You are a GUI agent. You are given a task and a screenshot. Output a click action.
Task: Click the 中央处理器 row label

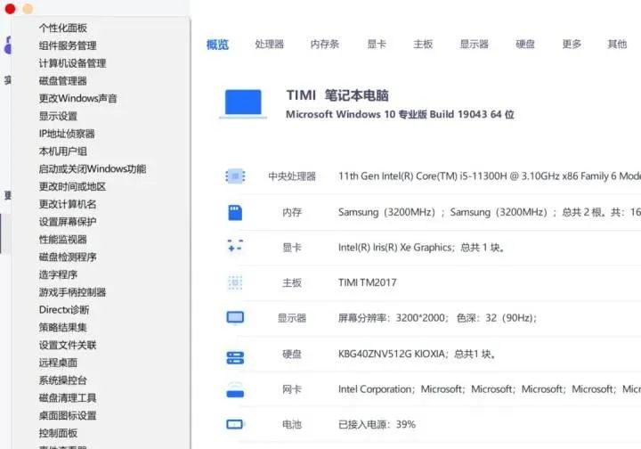(x=292, y=176)
